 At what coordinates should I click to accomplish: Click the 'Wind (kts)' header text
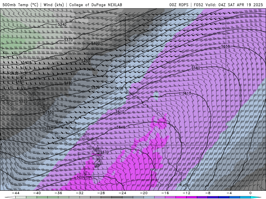[54, 5]
